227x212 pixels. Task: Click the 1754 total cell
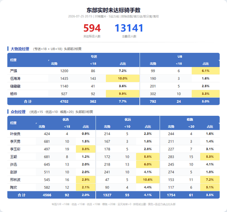(x=171, y=195)
